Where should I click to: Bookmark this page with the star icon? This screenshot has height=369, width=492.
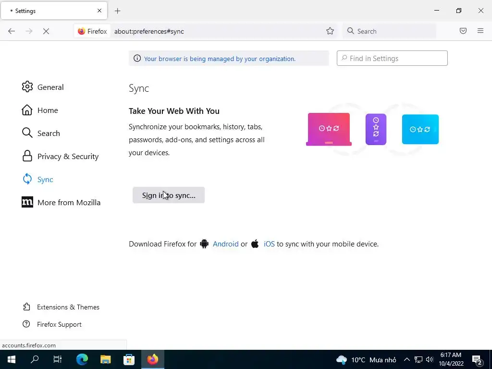point(330,31)
